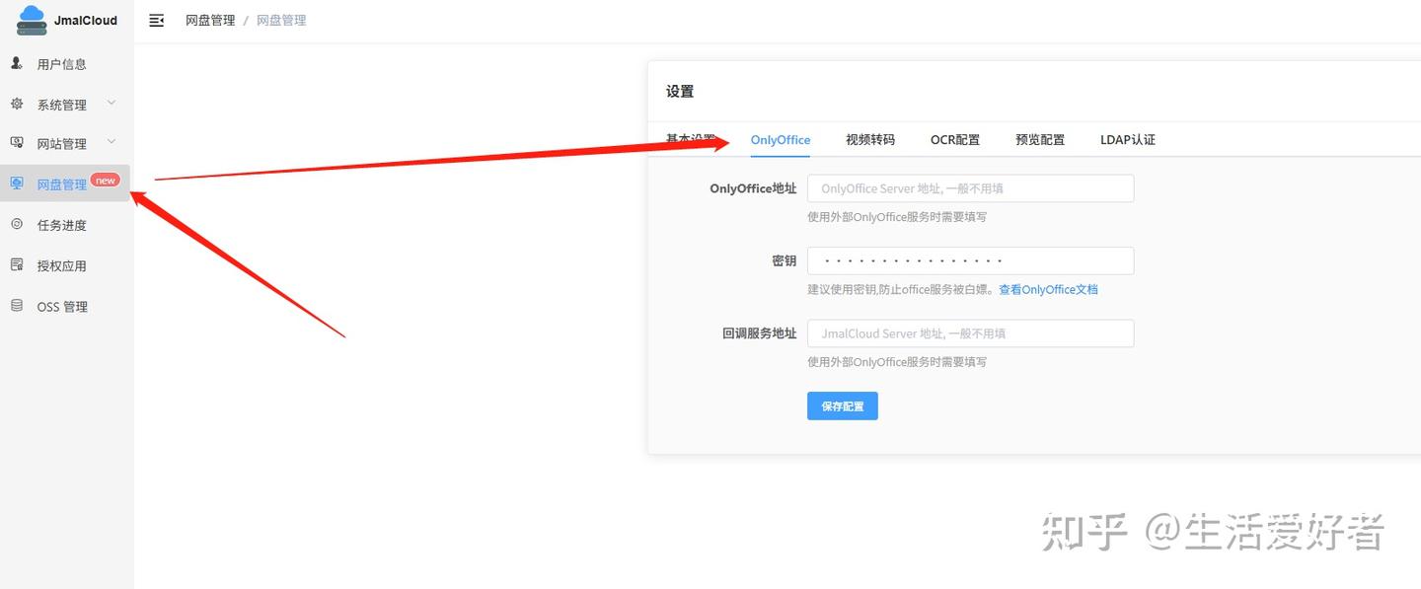The width and height of the screenshot is (1421, 589).
Task: Switch to the 基本设置 tab
Action: [x=693, y=139]
